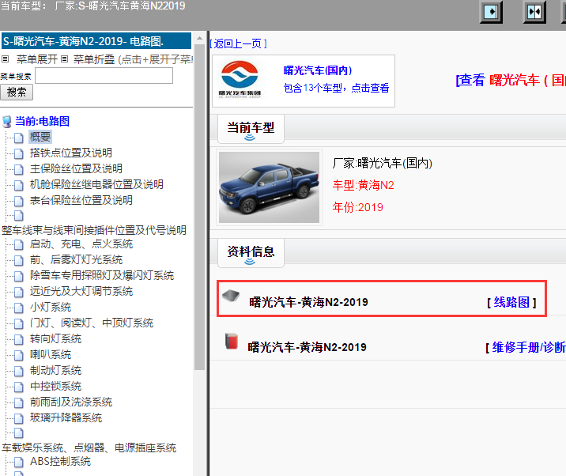
Task: Open 远近光及大灯调节系统
Action: point(81,292)
